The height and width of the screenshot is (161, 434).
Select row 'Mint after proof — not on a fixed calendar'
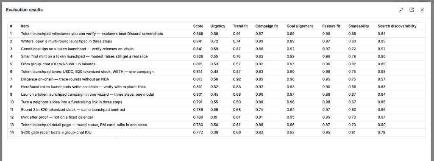coord(217,117)
